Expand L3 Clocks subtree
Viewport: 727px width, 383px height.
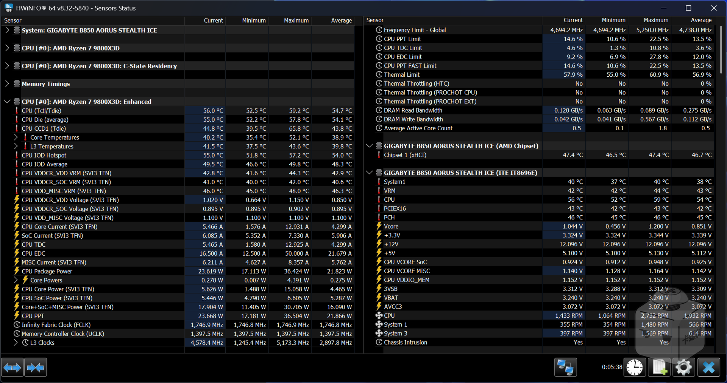point(16,343)
